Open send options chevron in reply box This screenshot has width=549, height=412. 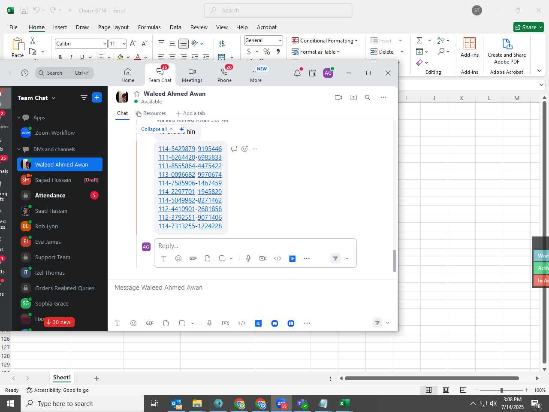click(x=347, y=258)
